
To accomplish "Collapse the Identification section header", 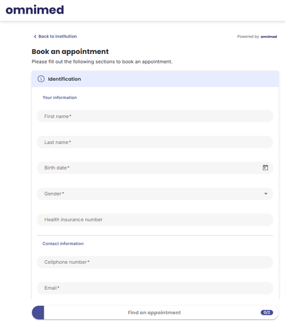I will click(x=155, y=79).
